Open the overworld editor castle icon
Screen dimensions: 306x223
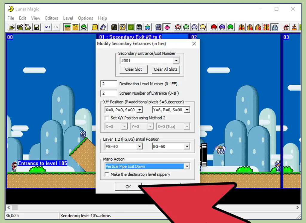tap(139, 27)
